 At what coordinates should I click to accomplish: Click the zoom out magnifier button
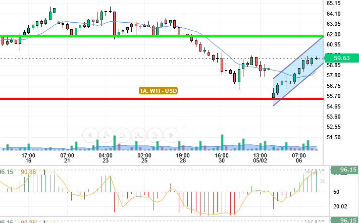(123, 135)
